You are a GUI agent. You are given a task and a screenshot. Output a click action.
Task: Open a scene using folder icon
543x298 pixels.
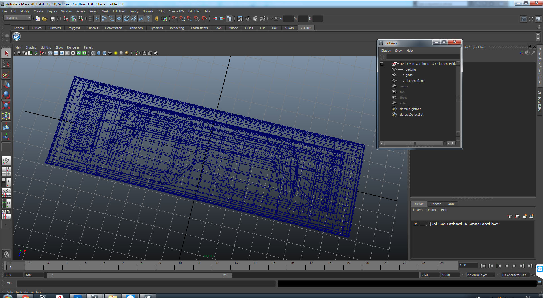tap(45, 19)
